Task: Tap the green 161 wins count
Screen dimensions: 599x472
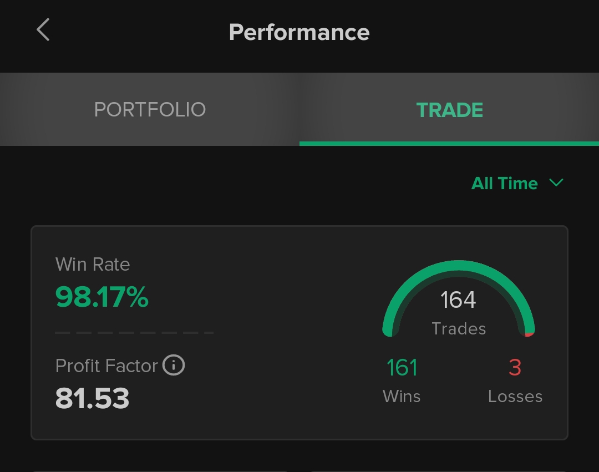Action: coord(402,368)
